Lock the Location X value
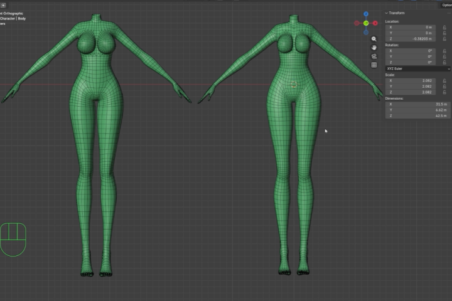 click(444, 28)
